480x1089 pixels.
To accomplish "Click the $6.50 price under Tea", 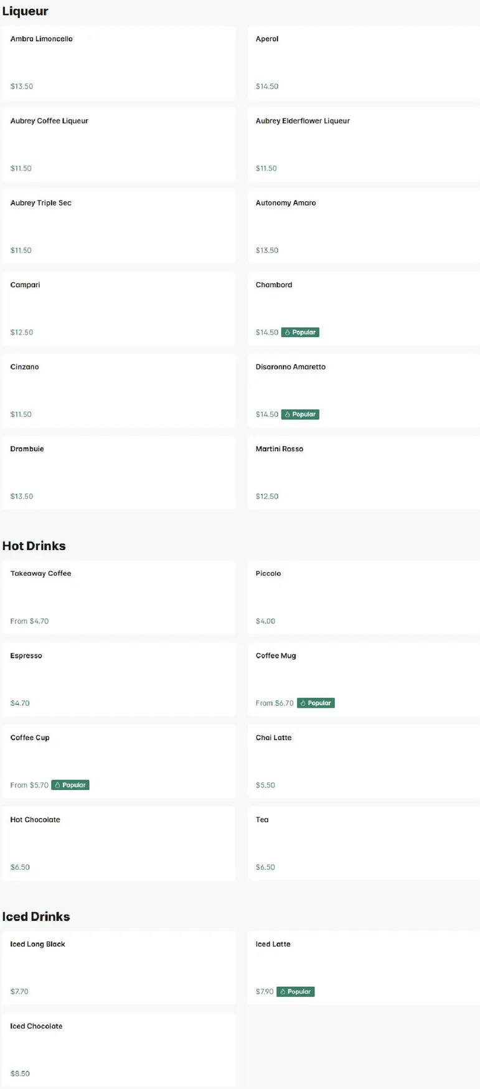I will click(x=265, y=867).
